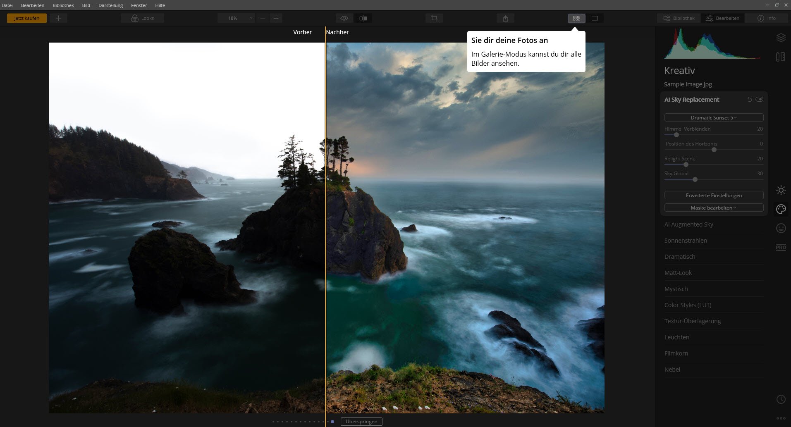This screenshot has width=791, height=427.
Task: Select the Creative palette icon
Action: 781,209
